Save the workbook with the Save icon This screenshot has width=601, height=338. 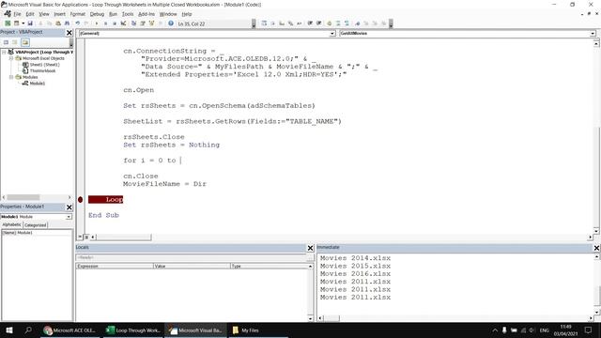30,23
